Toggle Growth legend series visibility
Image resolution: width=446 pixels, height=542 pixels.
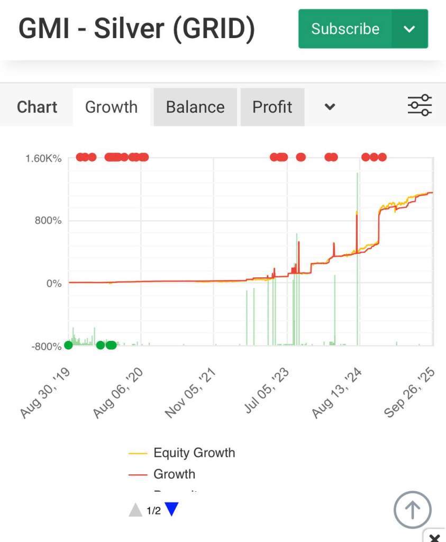point(174,474)
